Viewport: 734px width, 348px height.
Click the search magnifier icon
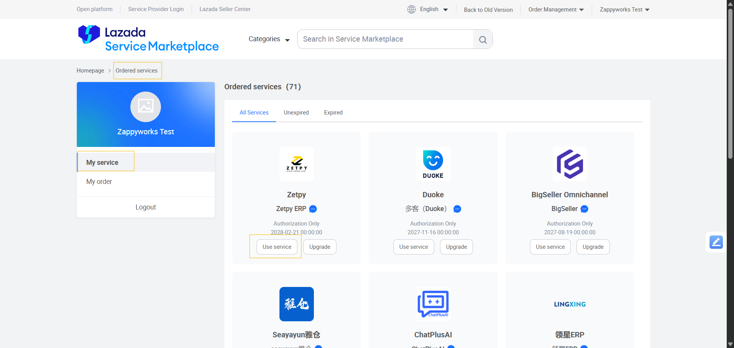483,39
